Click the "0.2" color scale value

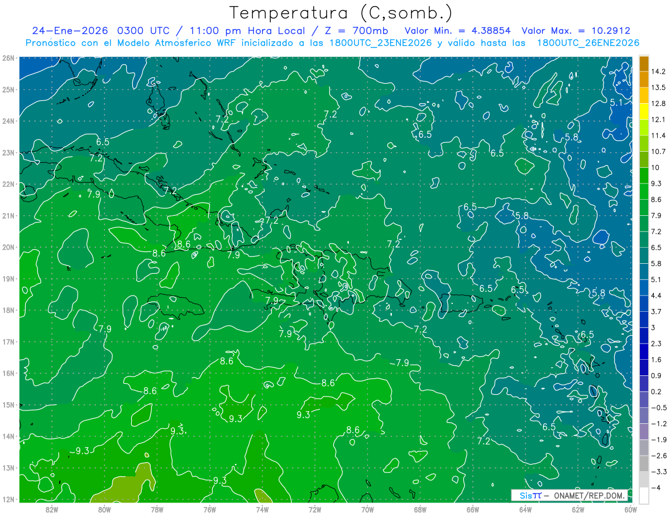click(x=657, y=392)
